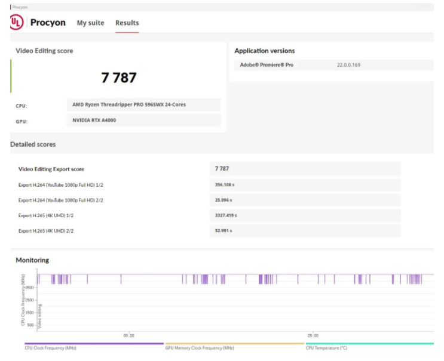Click the CPU name AMD Ryzen Threadripper PRO field
444x361 pixels.
pos(144,104)
